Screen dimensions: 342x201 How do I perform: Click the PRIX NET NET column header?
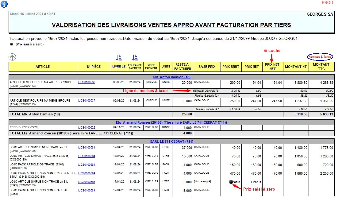pyautogui.click(x=272, y=67)
